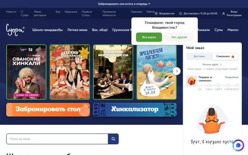Open the детских мастер-классов promo card
The image size is (248, 155).
[70, 72]
